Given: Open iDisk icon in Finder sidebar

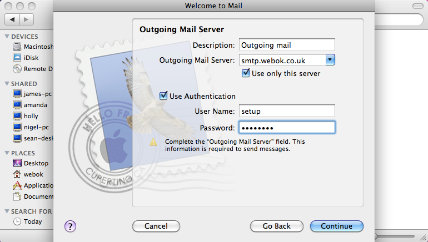Looking at the screenshot, I should (x=17, y=58).
